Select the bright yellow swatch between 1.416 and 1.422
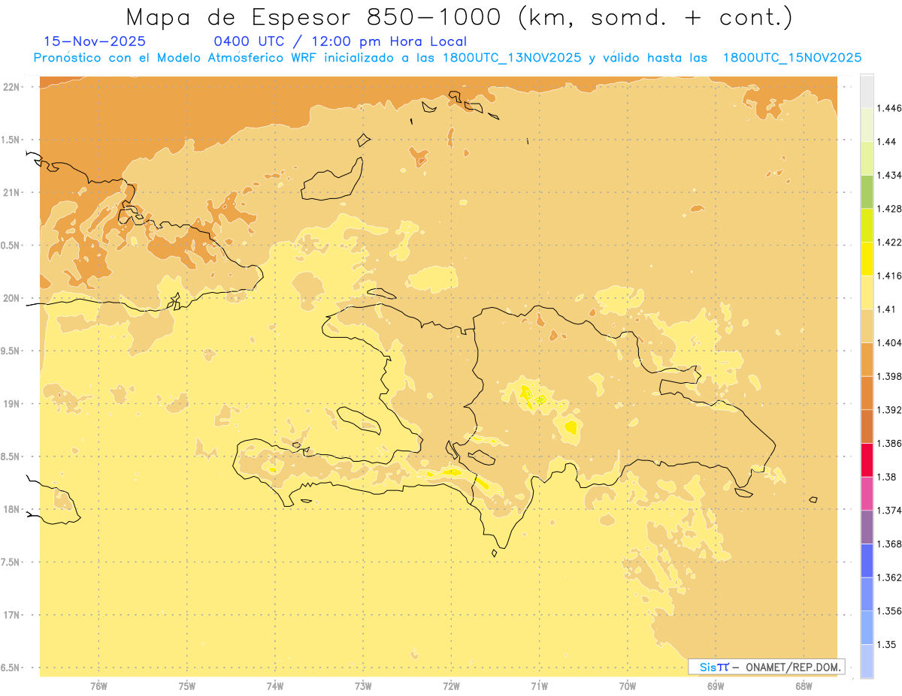The width and height of the screenshot is (902, 696). pos(867,259)
